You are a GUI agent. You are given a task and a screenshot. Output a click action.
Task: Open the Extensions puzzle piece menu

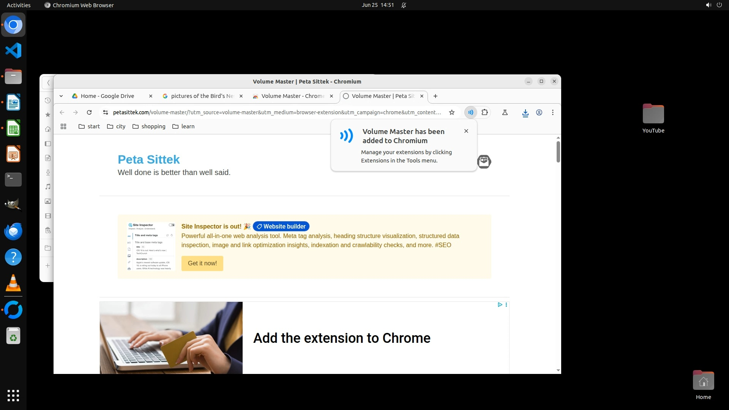point(484,112)
